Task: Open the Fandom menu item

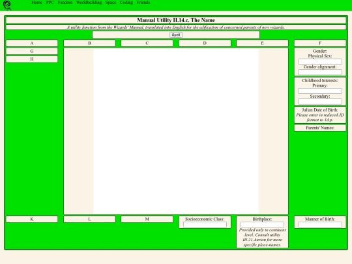Action: click(x=65, y=3)
